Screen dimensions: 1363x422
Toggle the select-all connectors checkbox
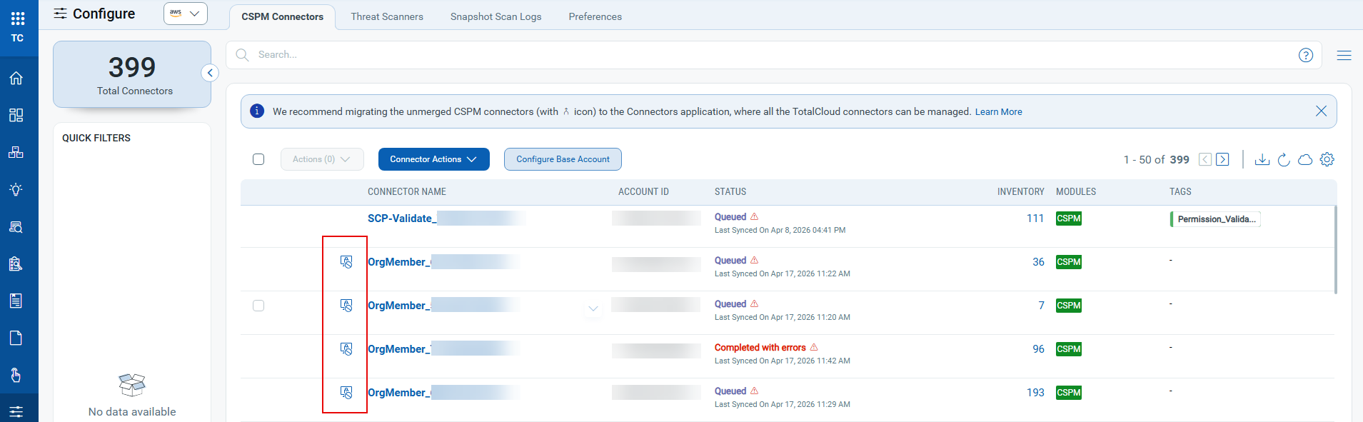258,159
